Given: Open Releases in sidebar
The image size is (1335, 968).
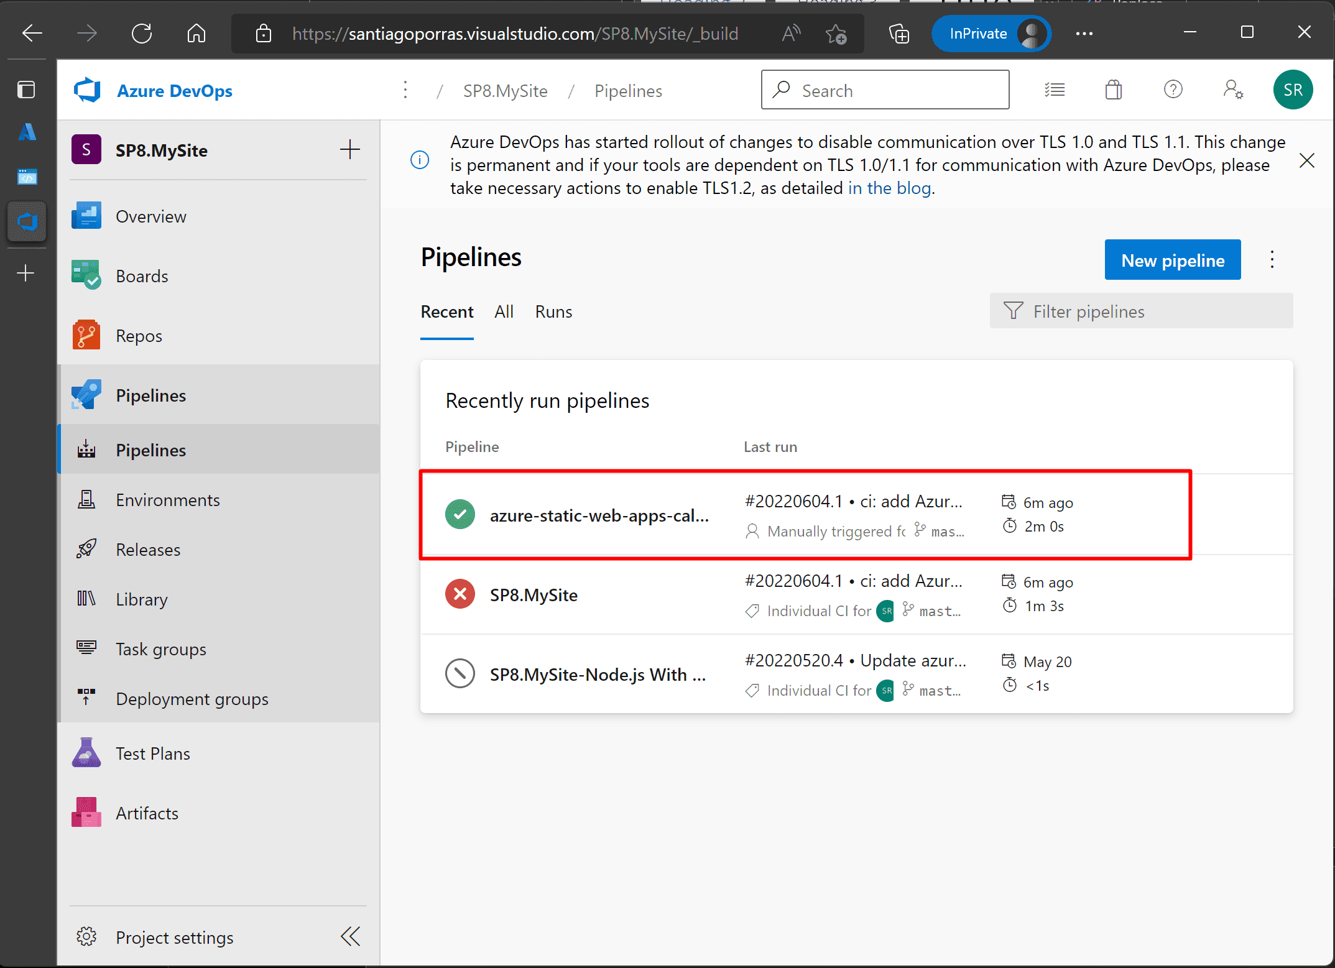Looking at the screenshot, I should click(x=218, y=550).
